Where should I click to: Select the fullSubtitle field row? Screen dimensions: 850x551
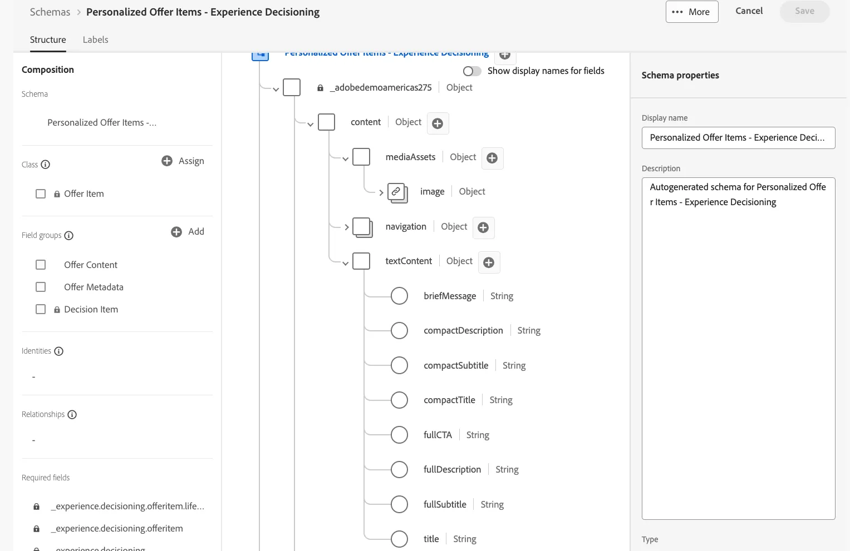447,504
